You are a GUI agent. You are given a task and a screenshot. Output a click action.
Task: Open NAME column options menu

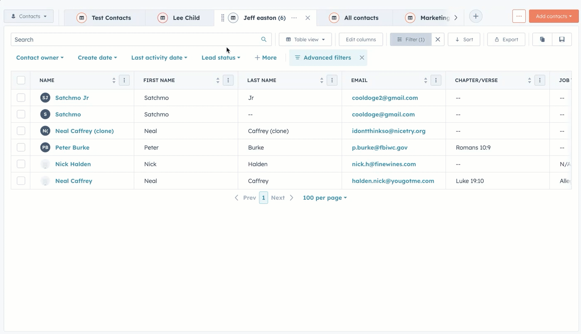[x=124, y=80]
